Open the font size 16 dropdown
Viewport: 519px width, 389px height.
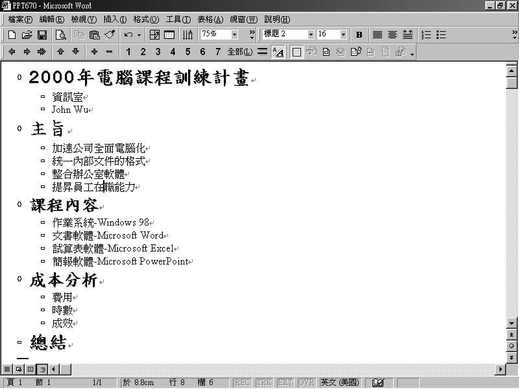point(343,34)
